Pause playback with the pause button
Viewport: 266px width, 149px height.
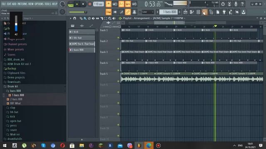click(x=77, y=4)
